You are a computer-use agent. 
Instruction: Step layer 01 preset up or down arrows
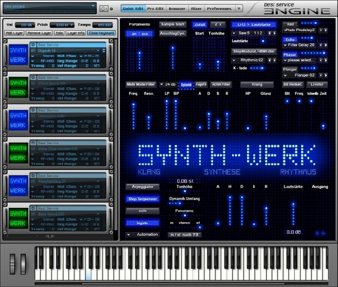coord(104,50)
